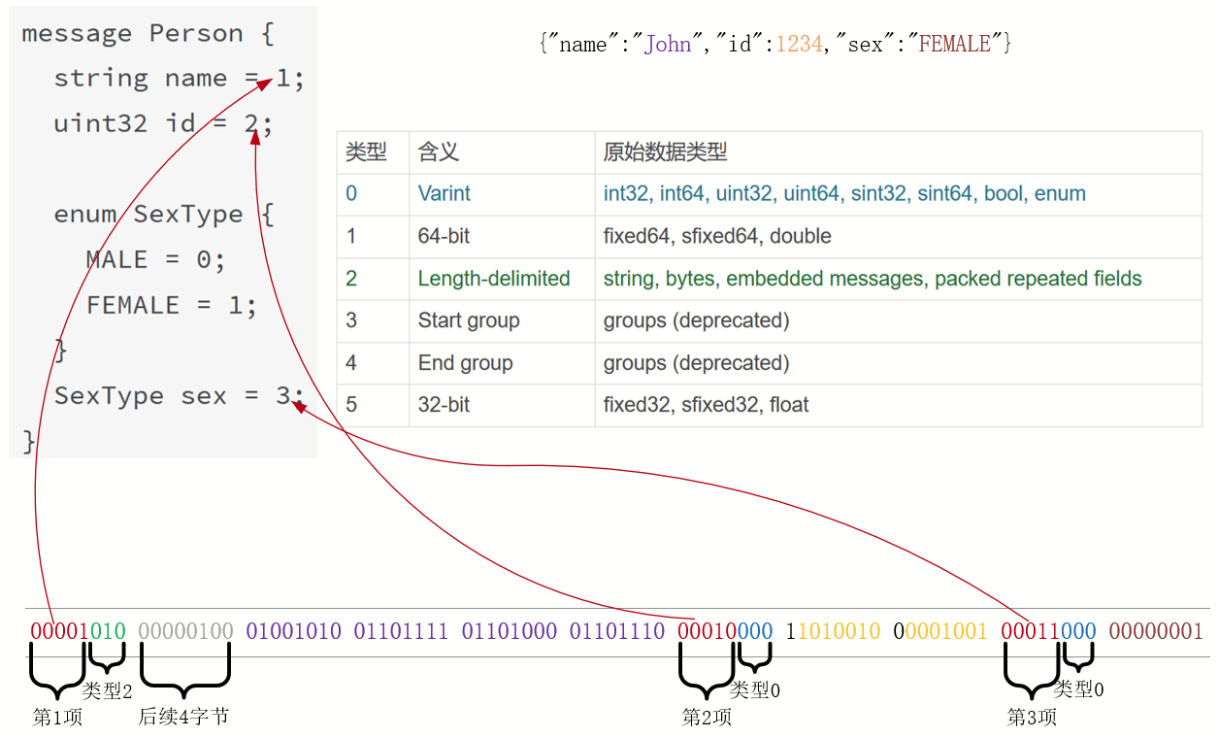Click the gray byte 00000100
The image size is (1219, 738).
185,631
